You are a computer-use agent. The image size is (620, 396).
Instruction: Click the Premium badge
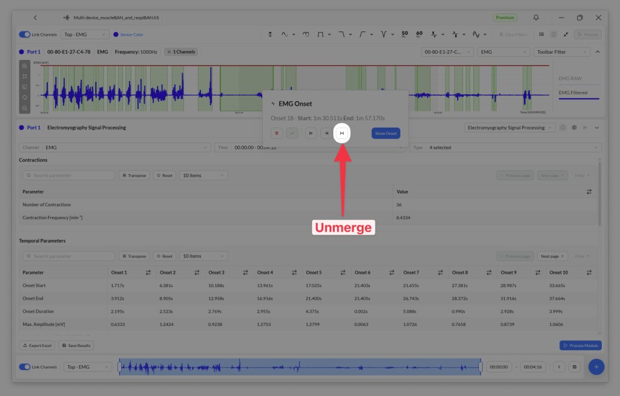tap(505, 18)
